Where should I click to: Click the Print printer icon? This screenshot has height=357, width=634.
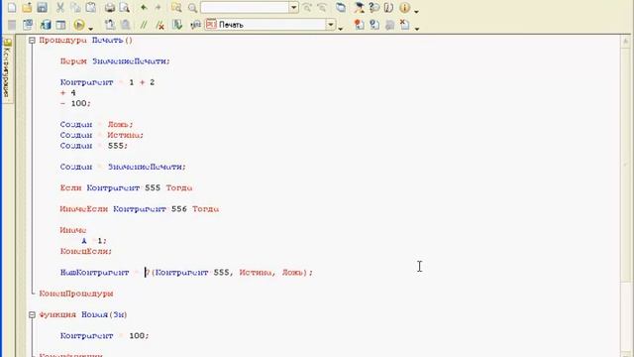pyautogui.click(x=110, y=7)
